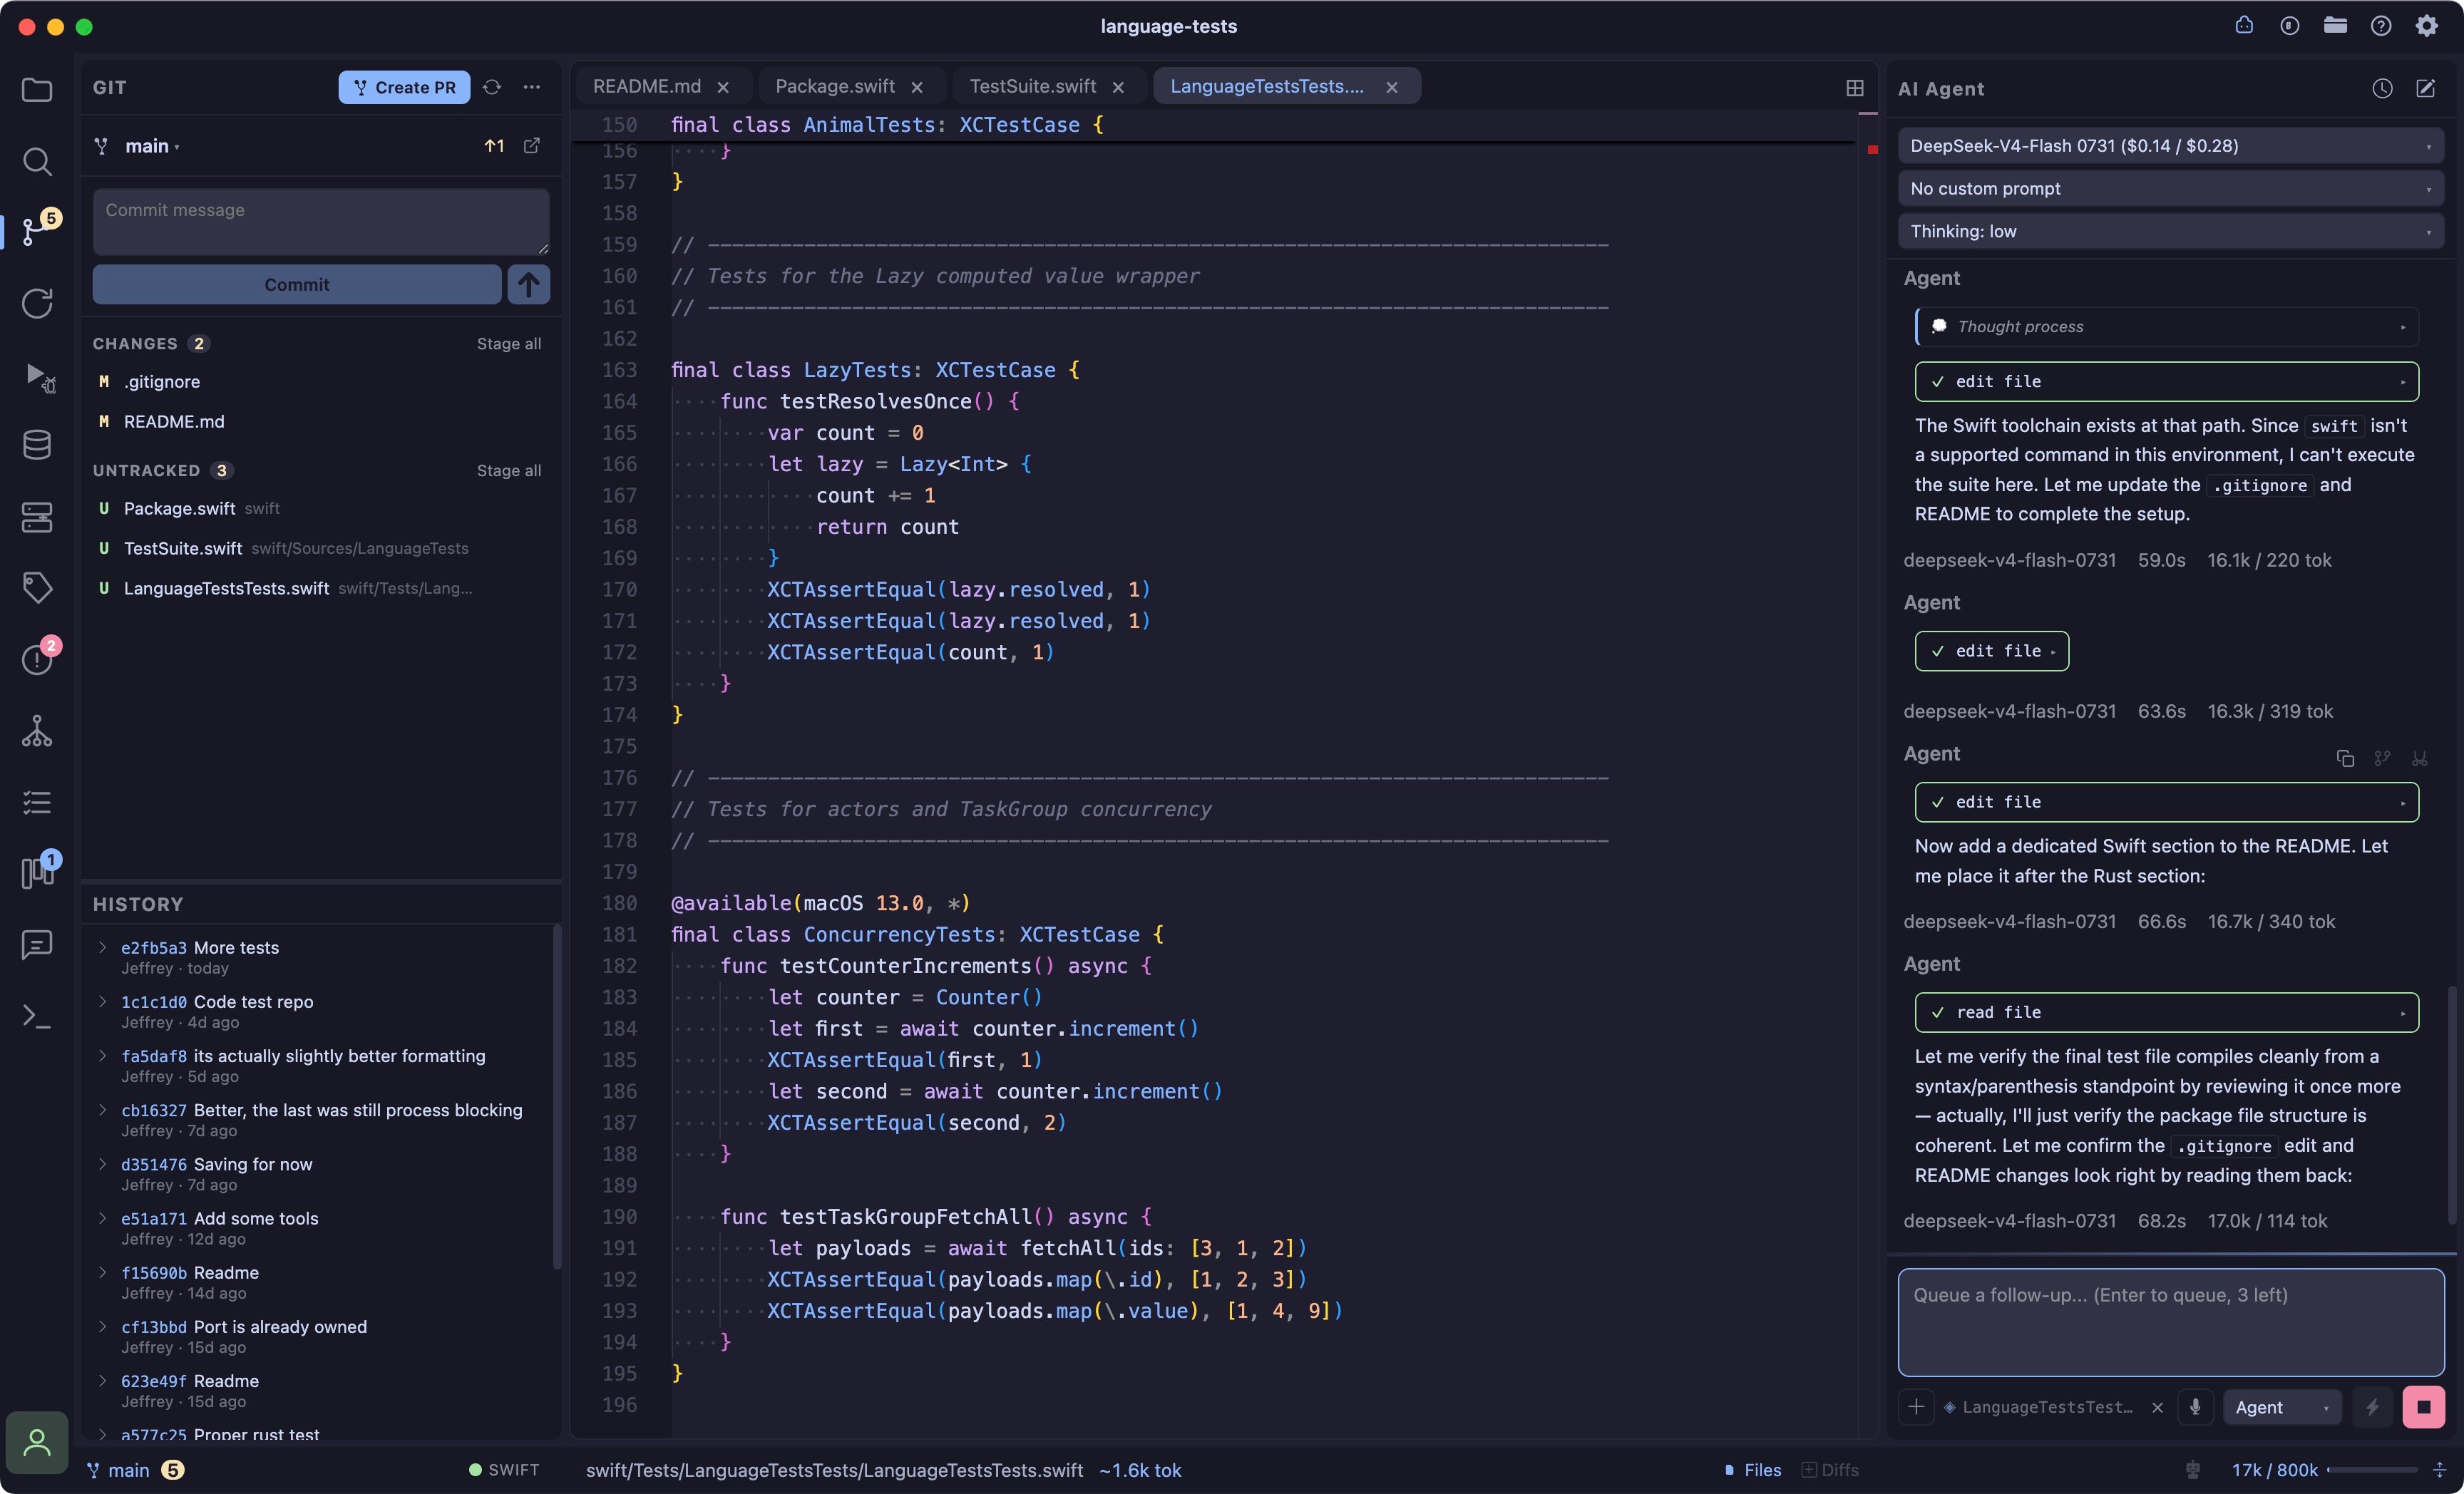Open the GIT panel more options menu

click(x=532, y=87)
